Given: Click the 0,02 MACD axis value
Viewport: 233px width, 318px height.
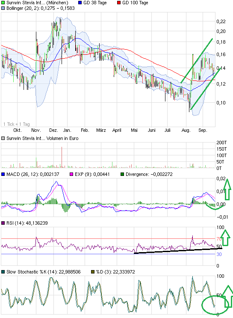Looking at the screenshot, I should tap(221, 178).
